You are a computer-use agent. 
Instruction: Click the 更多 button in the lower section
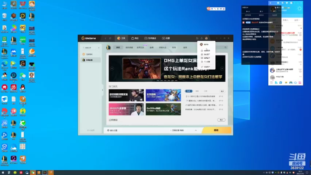click(221, 120)
